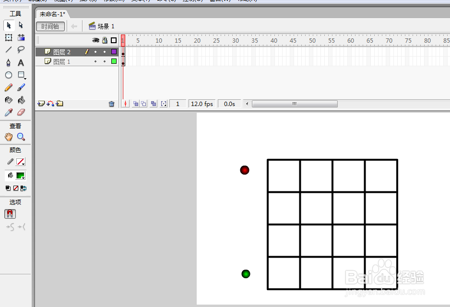Click the 图层 2 keyframe at frame 1
Viewport: 450px width, 307px height.
[123, 52]
